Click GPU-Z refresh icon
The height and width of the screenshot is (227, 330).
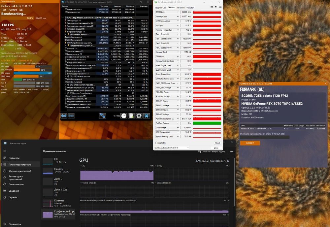216,7
